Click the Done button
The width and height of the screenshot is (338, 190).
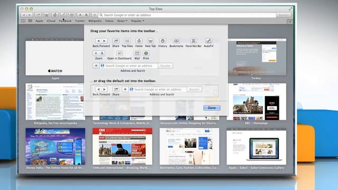coord(212,108)
